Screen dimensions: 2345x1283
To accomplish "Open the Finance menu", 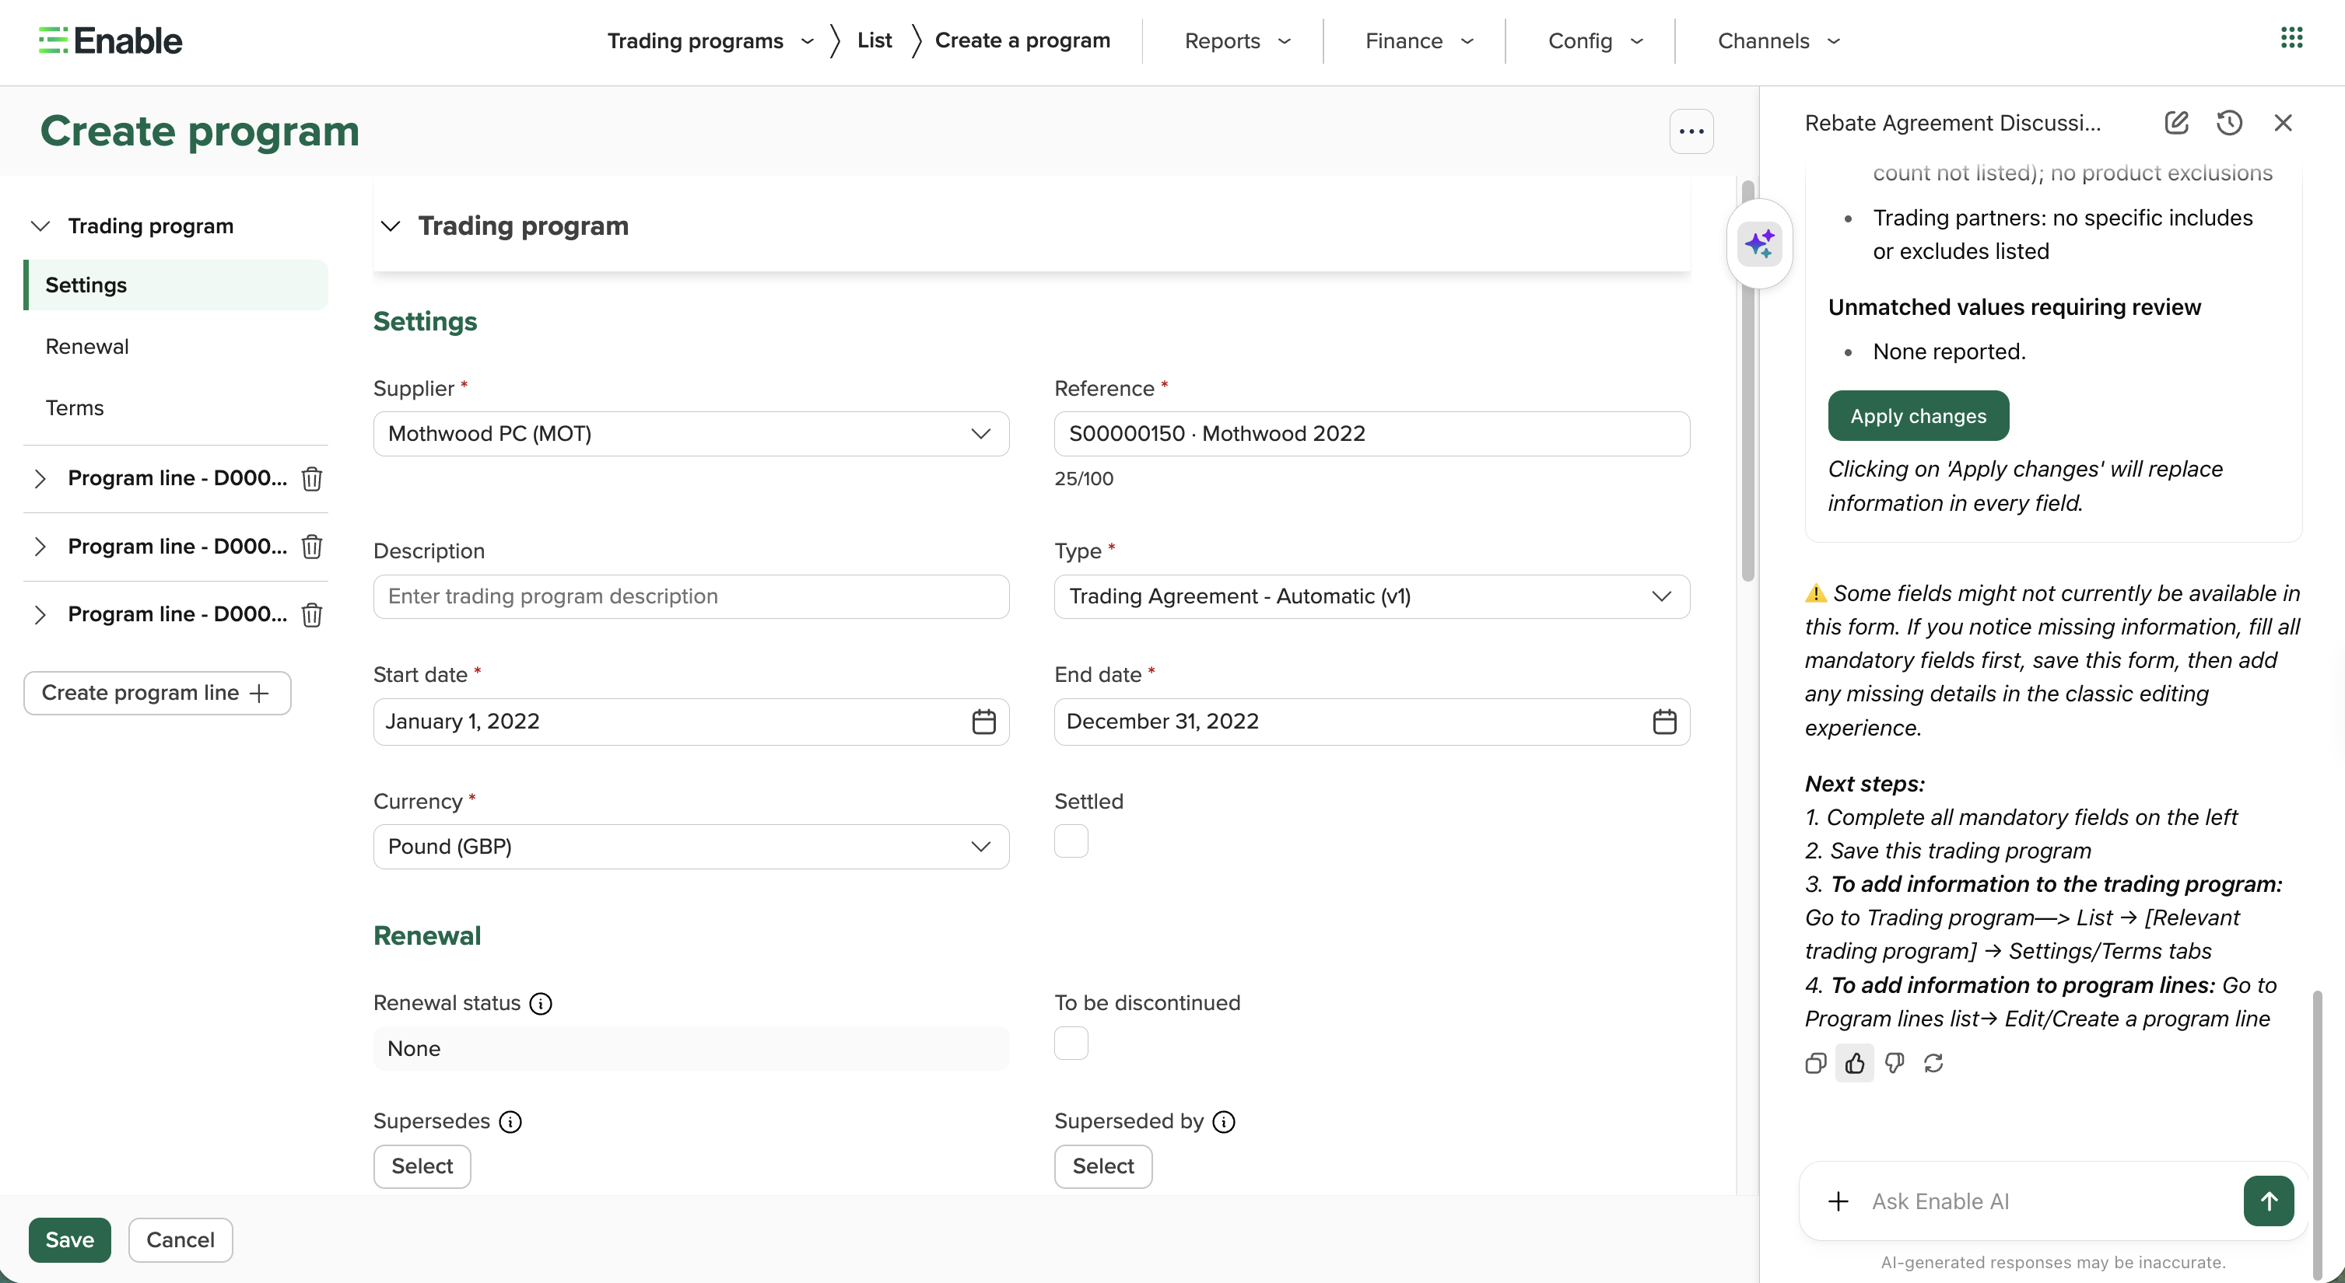I will (1419, 41).
